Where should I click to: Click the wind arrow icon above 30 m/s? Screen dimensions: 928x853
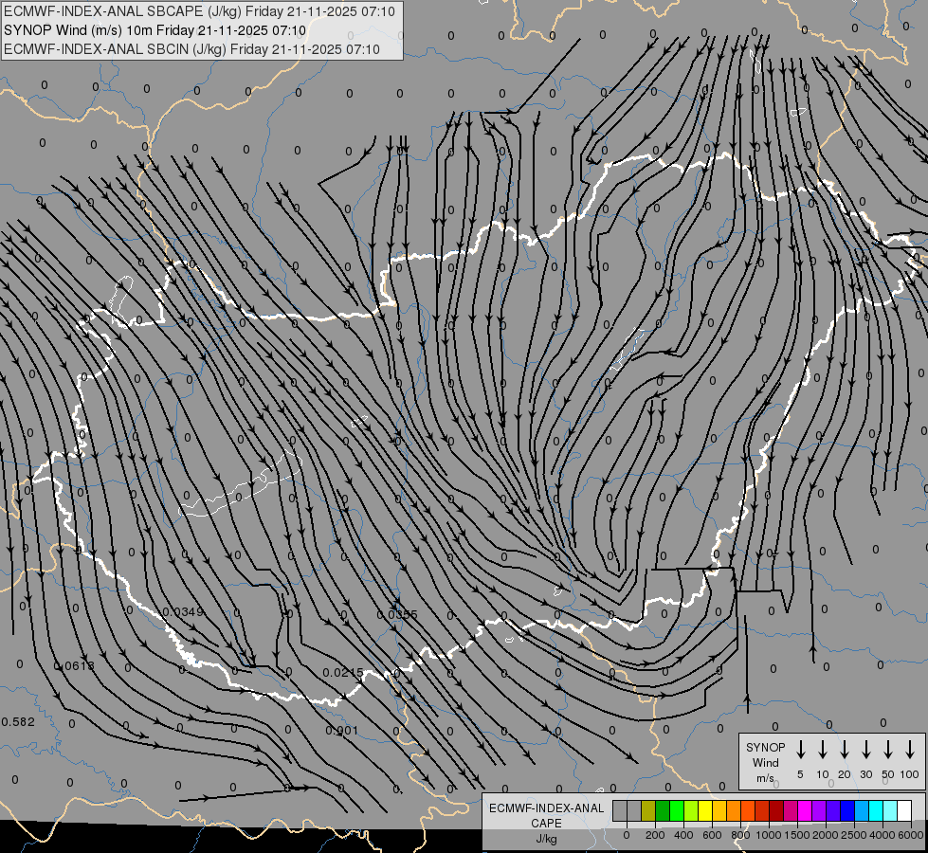[865, 750]
